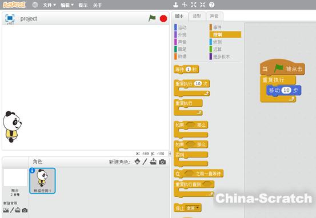Toggle full-screen stage mode icon
Screen dimensions: 316x218
pos(10,18)
